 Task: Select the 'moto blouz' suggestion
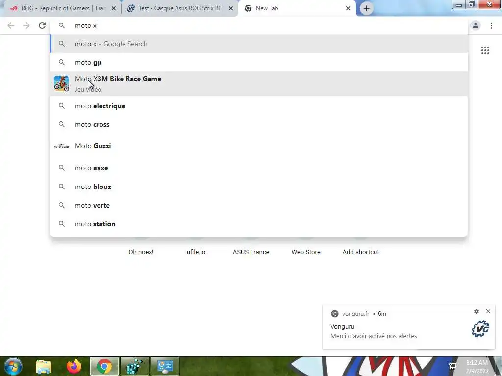[259, 187]
